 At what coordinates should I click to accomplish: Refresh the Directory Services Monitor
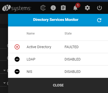(x=99, y=20)
